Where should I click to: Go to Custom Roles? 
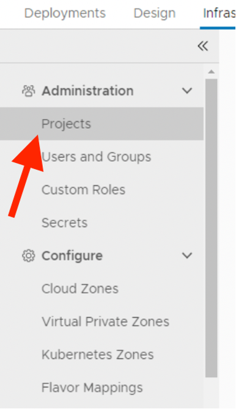[83, 190]
